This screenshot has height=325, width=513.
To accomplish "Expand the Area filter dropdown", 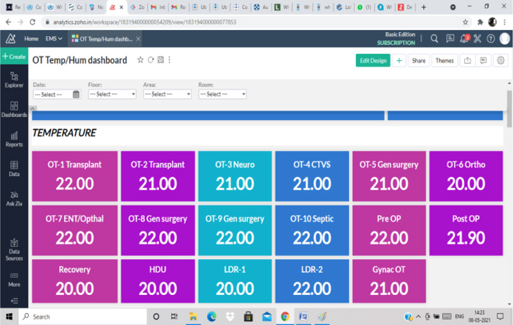I will (167, 94).
